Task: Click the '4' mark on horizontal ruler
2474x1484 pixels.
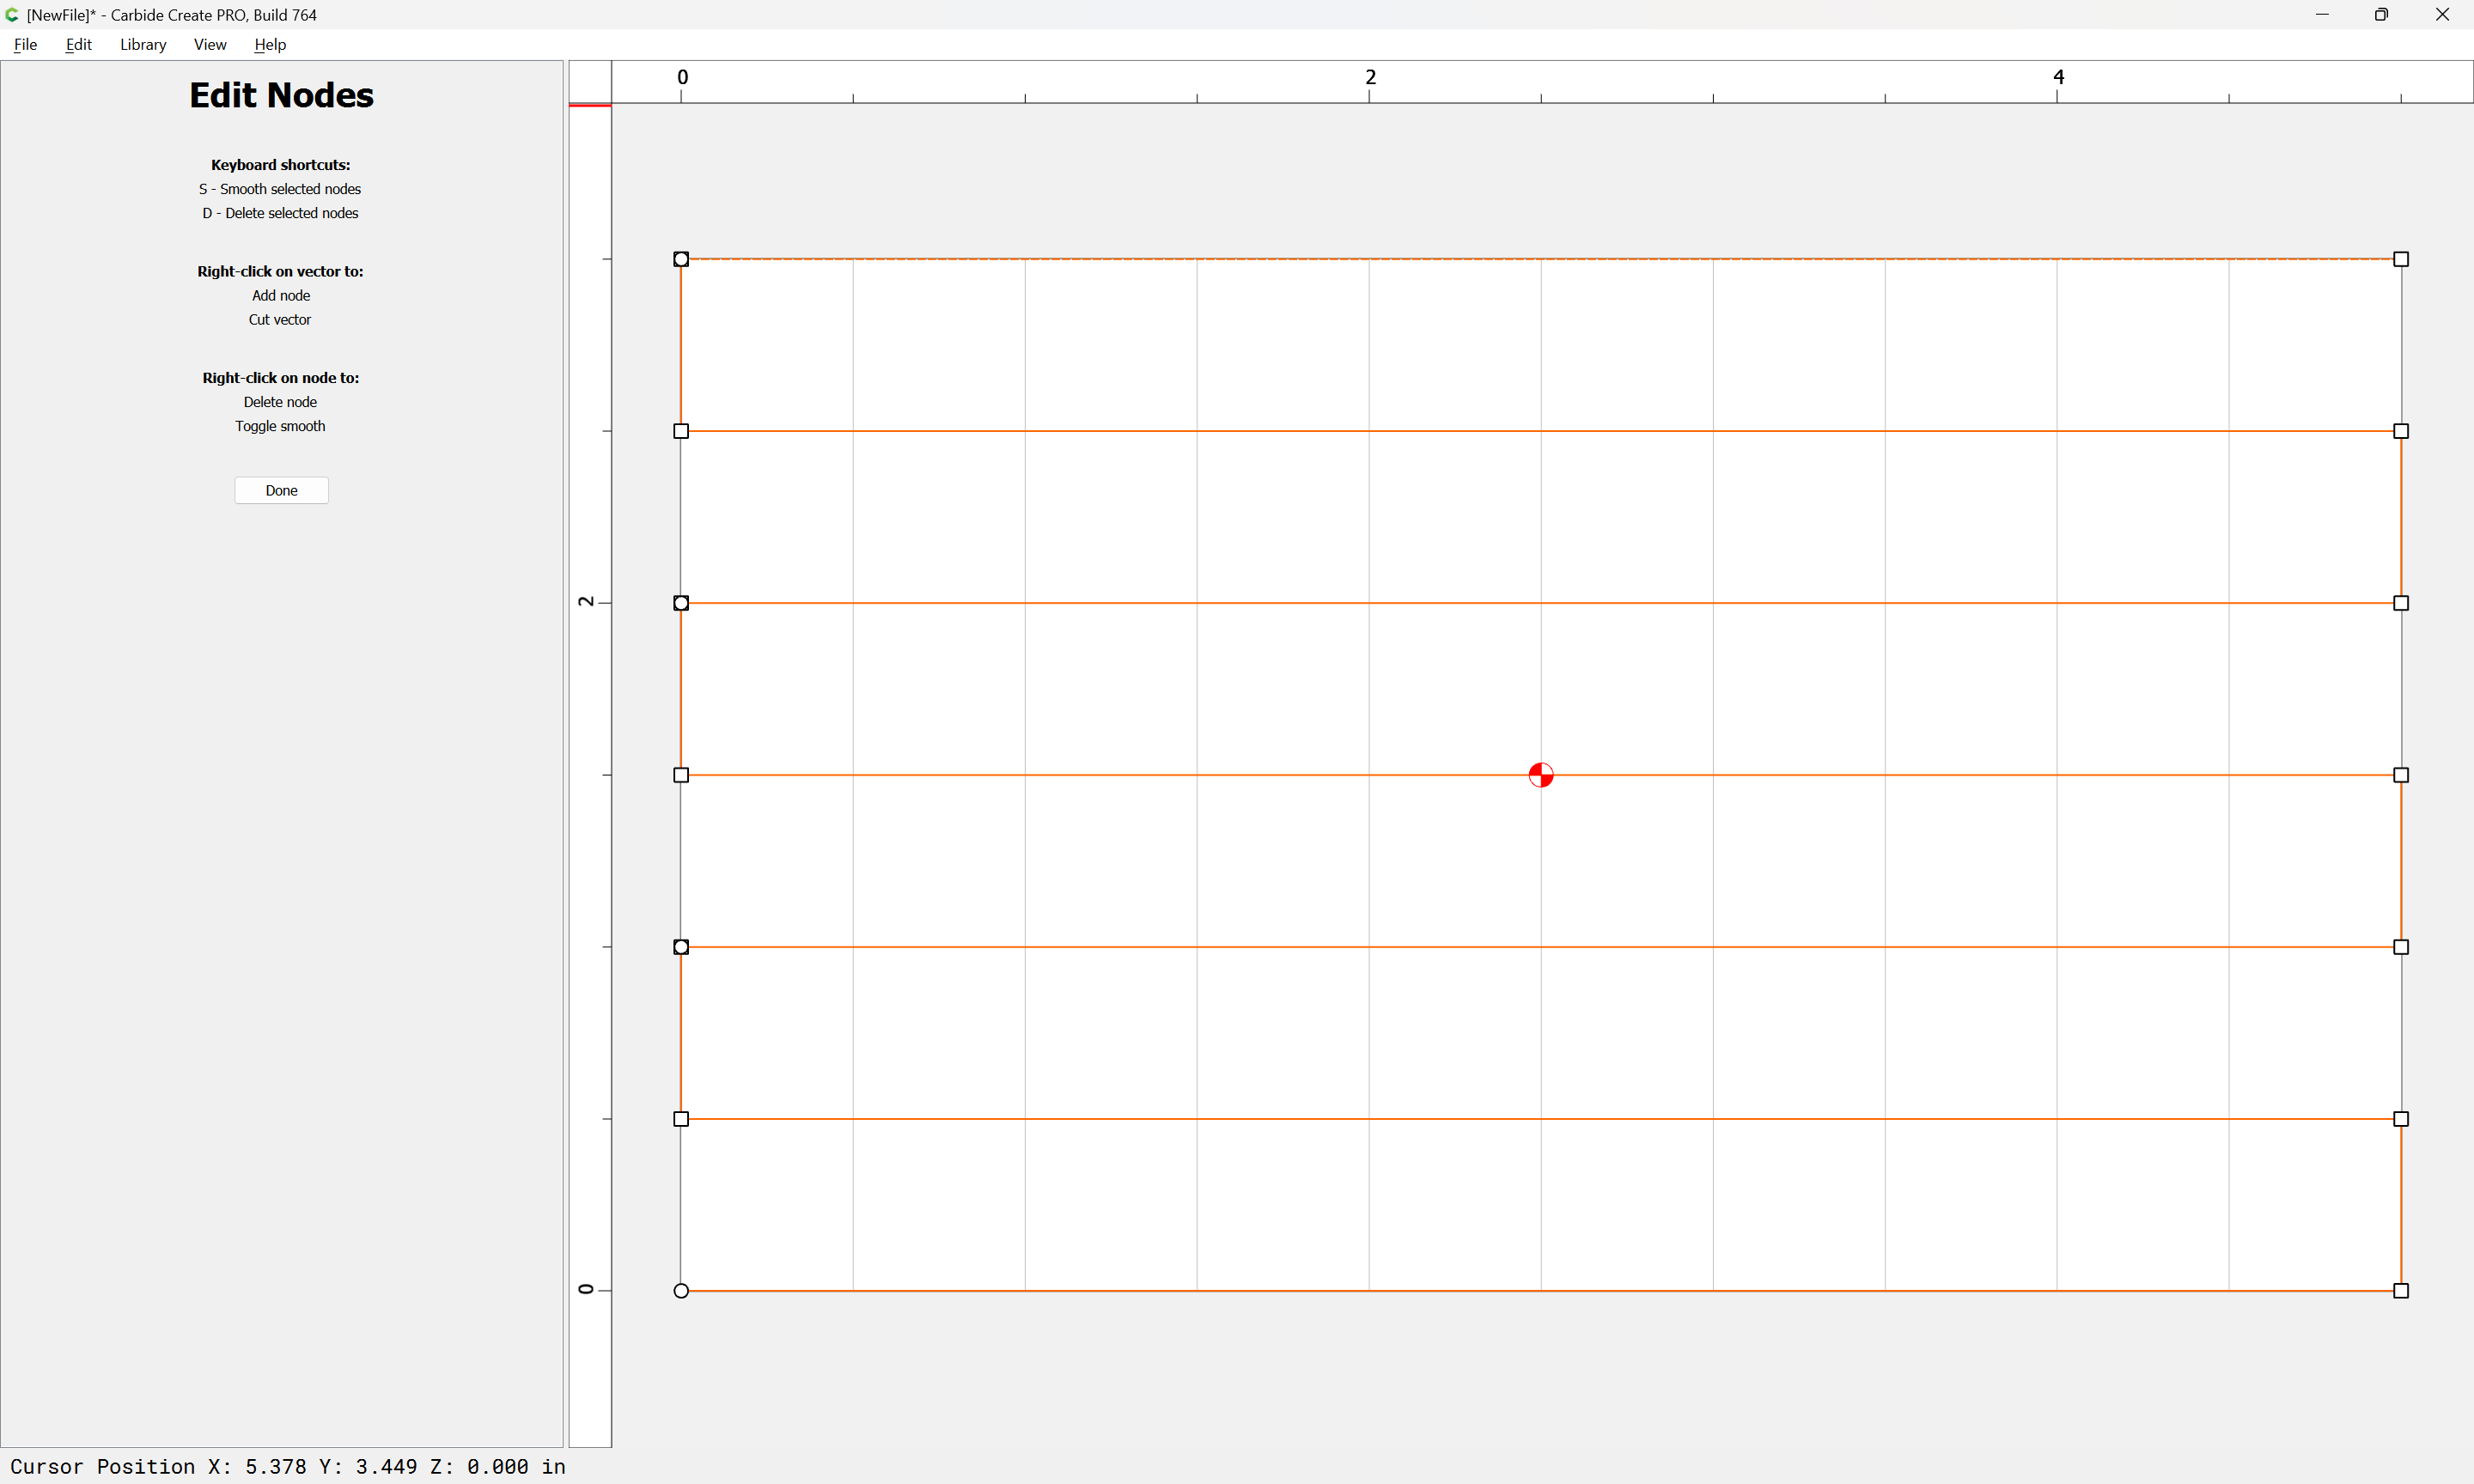Action: coord(2058,77)
